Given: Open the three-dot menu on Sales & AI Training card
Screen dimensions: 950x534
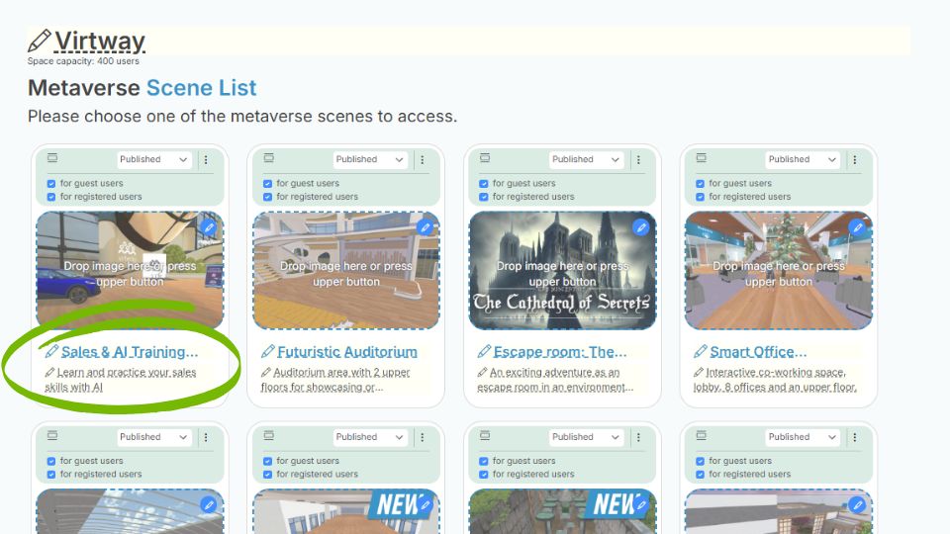Looking at the screenshot, I should [206, 160].
